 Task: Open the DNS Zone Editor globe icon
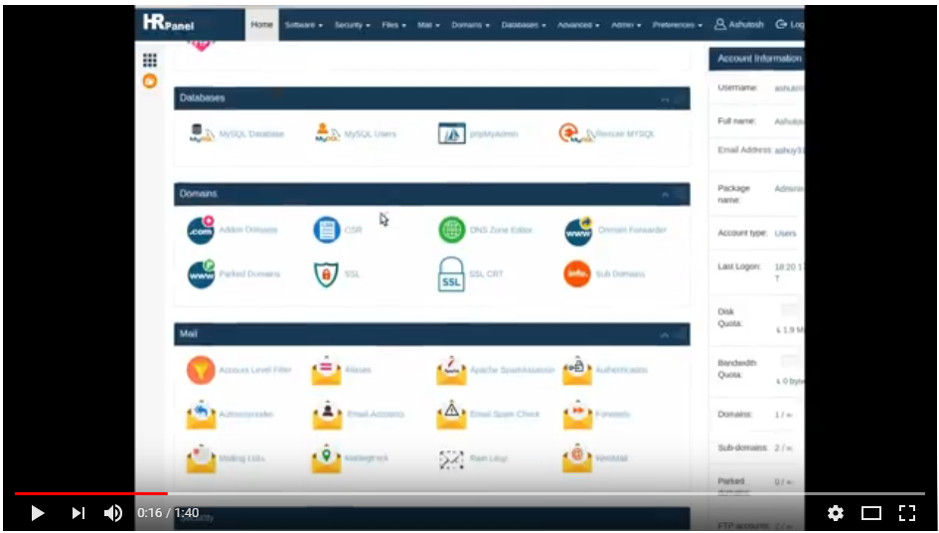(451, 230)
